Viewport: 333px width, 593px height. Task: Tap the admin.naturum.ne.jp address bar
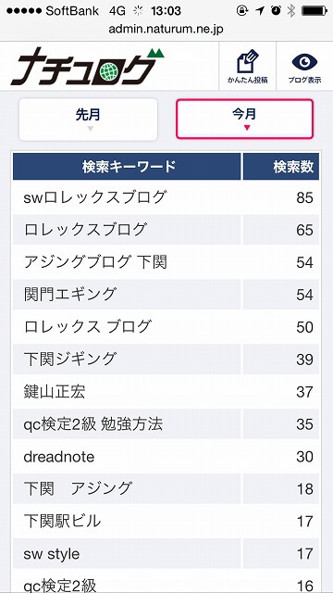tap(166, 29)
